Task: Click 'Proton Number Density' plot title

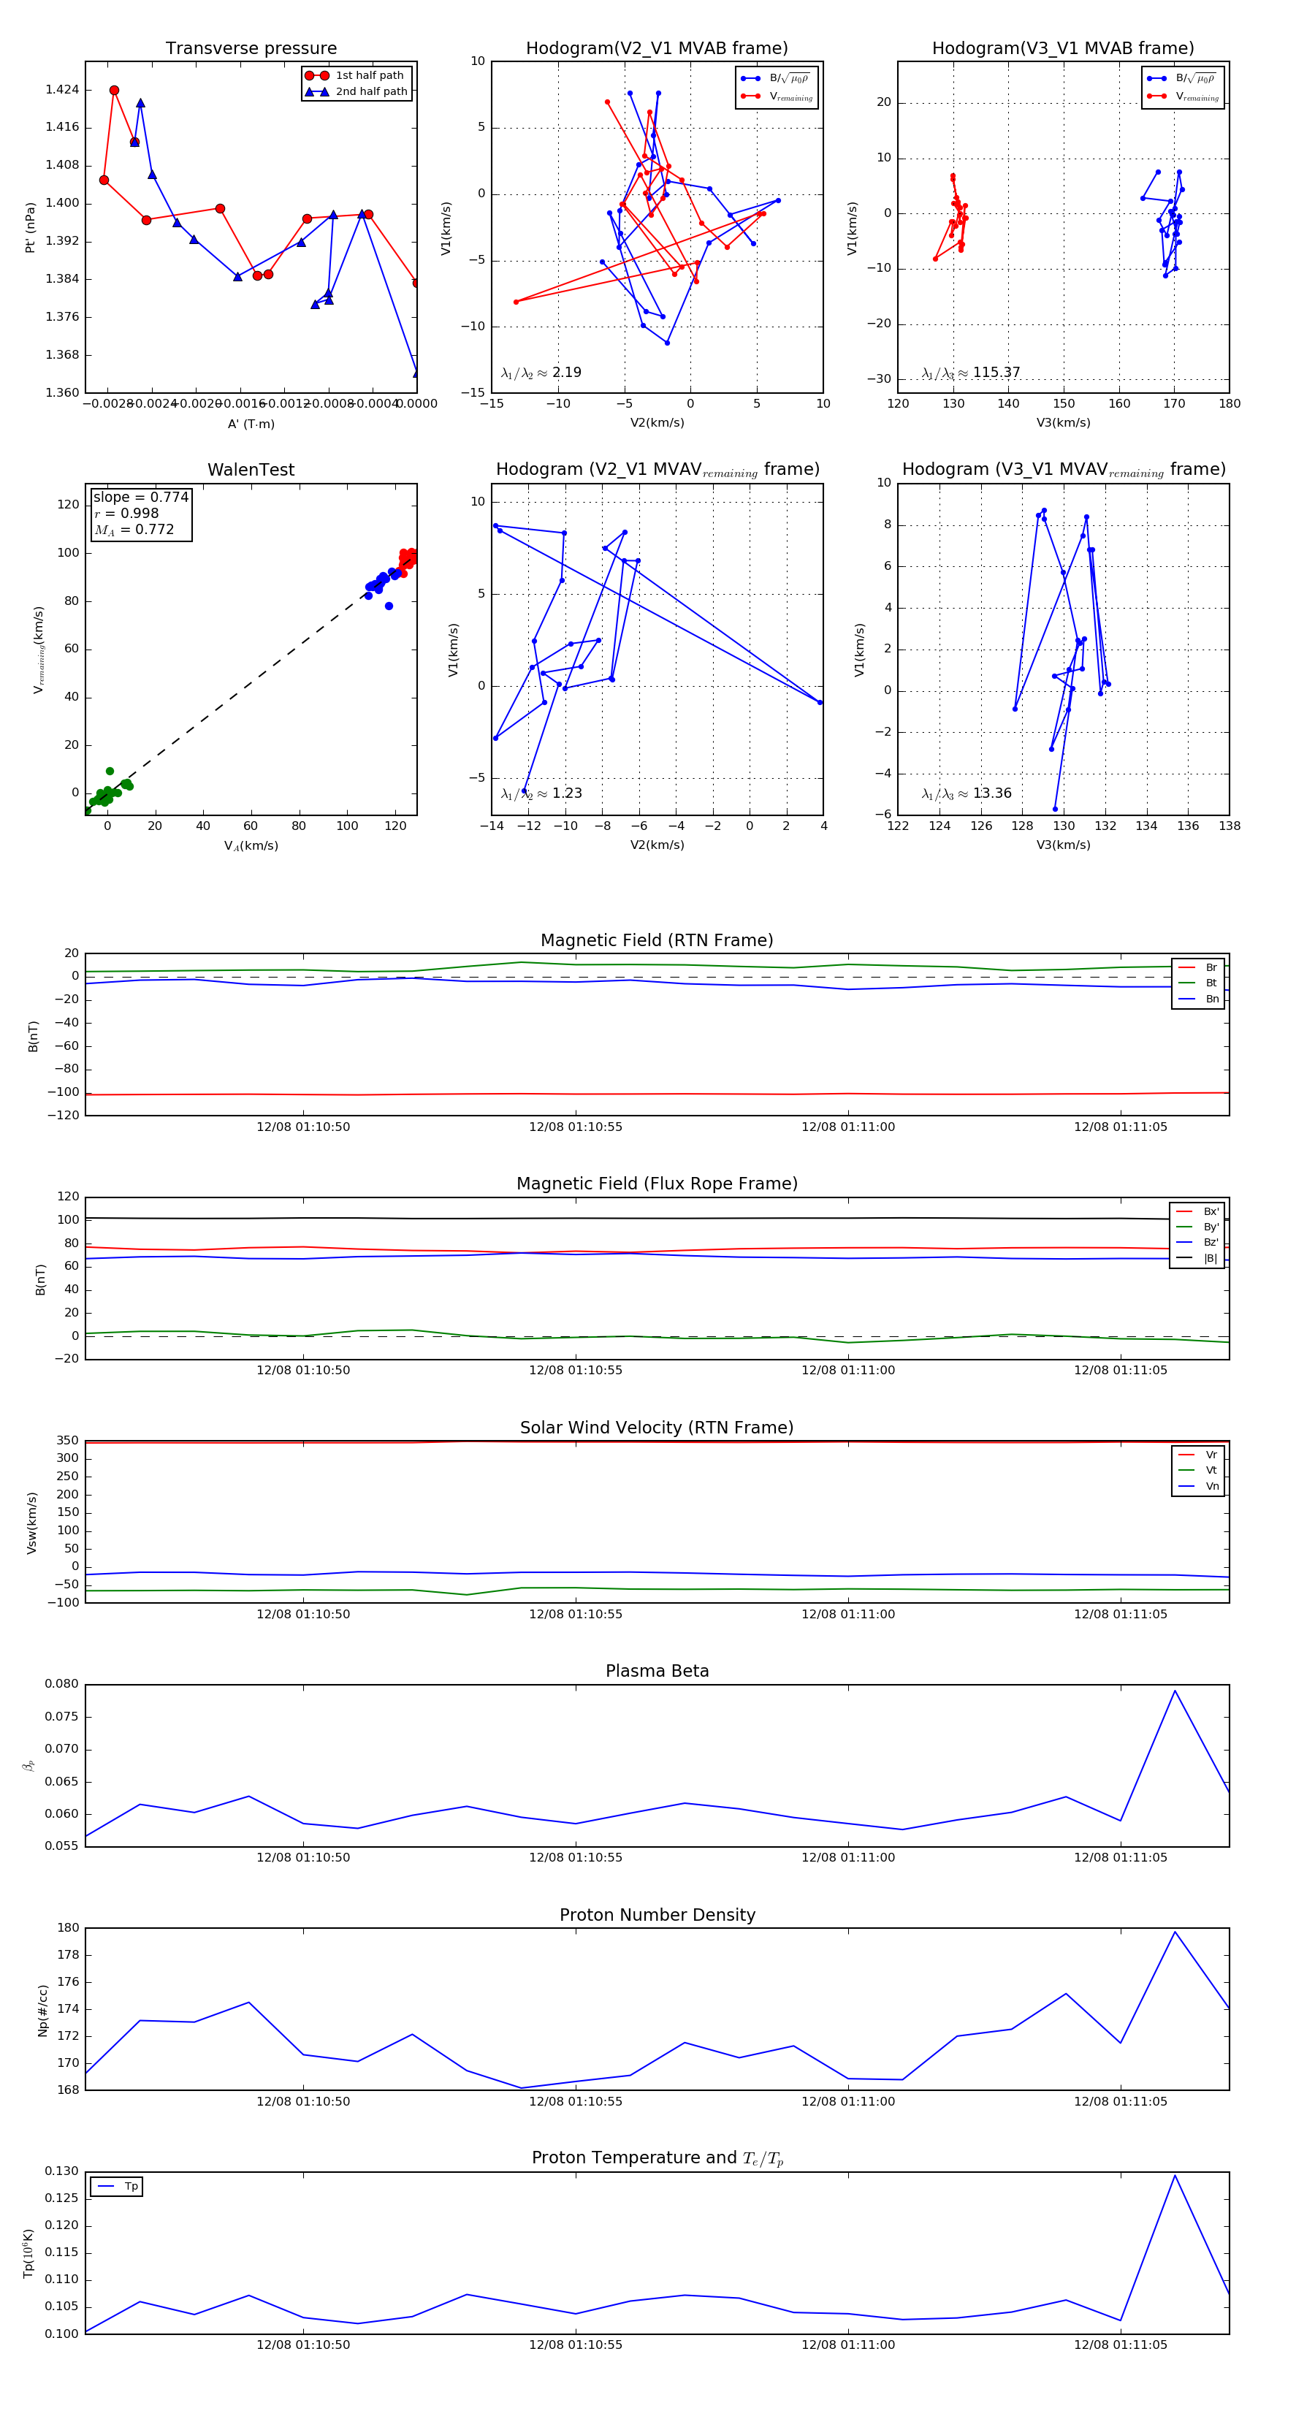Action: tap(657, 1916)
